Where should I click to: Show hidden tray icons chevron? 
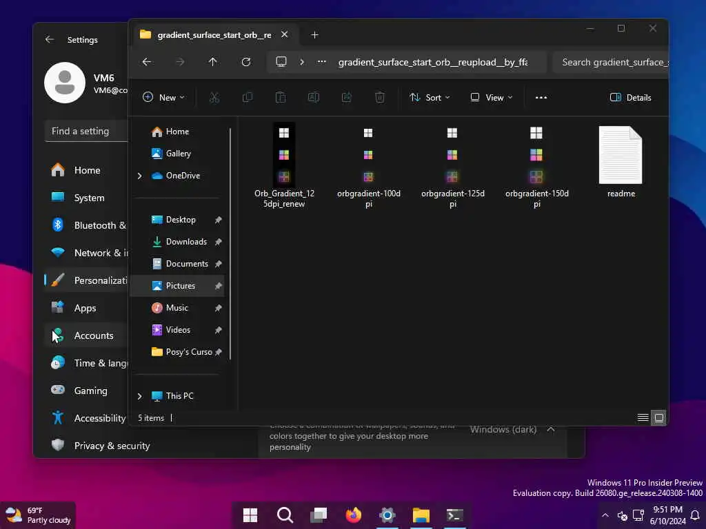(605, 515)
